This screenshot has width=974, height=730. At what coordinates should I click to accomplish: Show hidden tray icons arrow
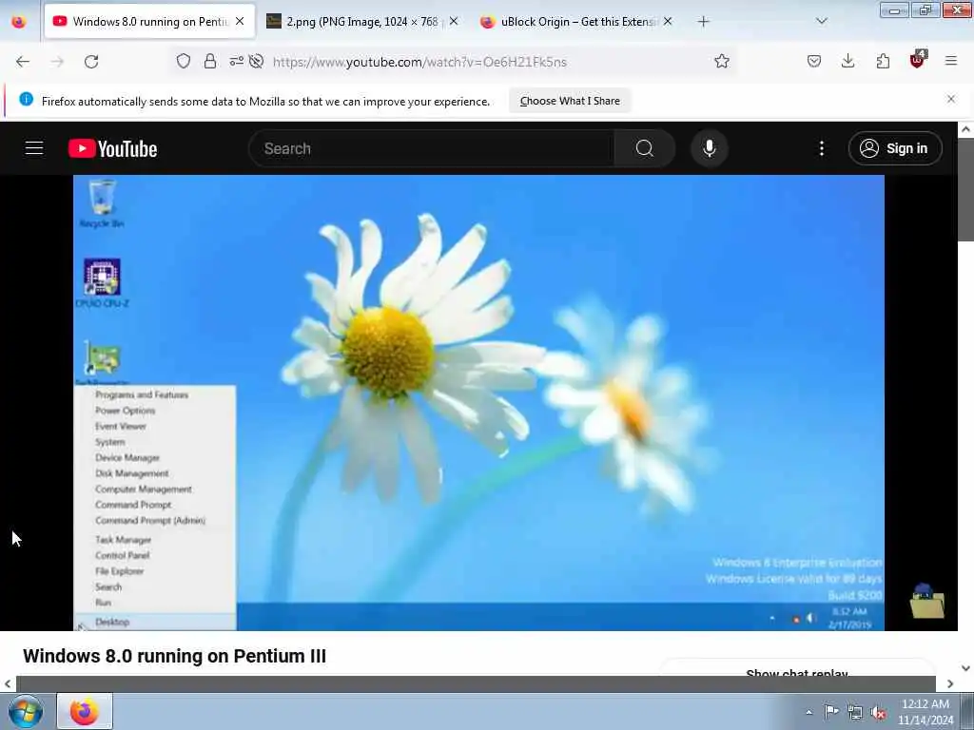coord(808,712)
